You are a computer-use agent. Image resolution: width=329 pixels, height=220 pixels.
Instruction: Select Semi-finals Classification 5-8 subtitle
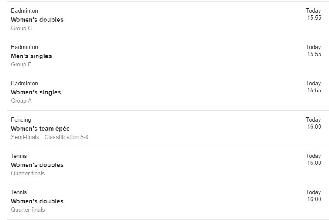(x=49, y=137)
